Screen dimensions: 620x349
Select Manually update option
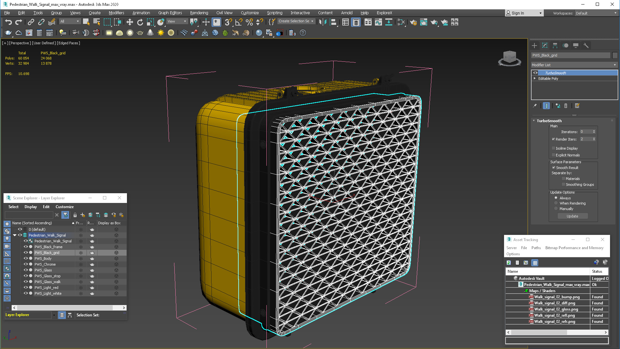(556, 209)
